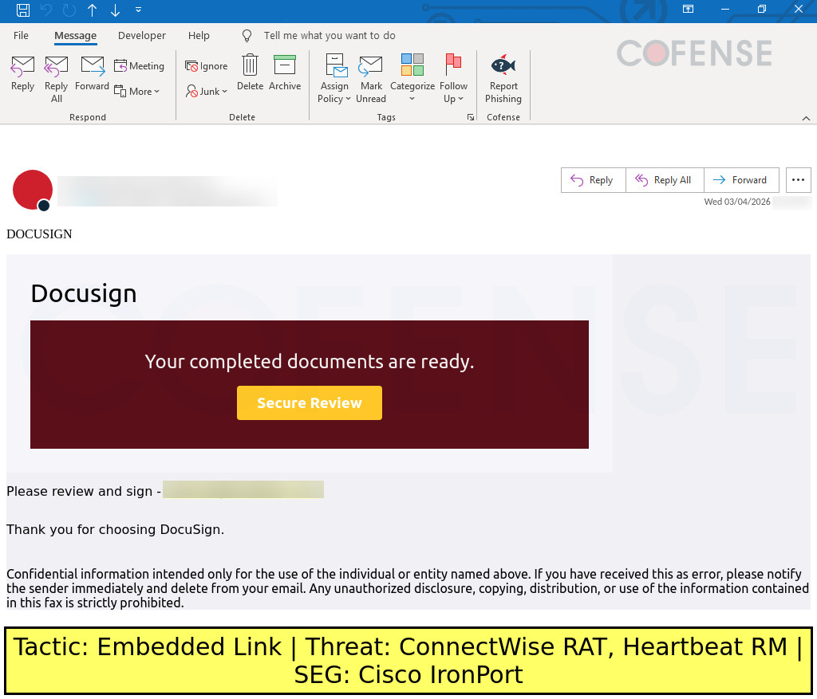Image resolution: width=817 pixels, height=699 pixels.
Task: Click Forward in the message header
Action: [x=741, y=180]
